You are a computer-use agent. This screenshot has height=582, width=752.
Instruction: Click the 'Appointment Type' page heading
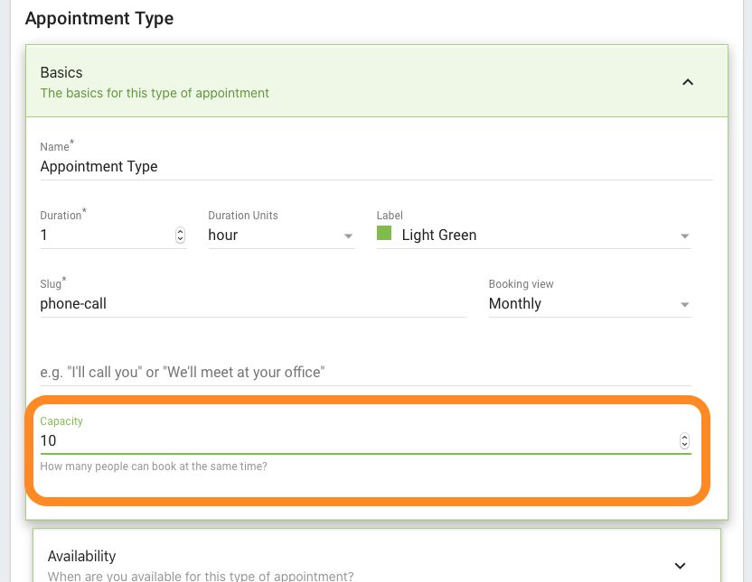(x=99, y=18)
